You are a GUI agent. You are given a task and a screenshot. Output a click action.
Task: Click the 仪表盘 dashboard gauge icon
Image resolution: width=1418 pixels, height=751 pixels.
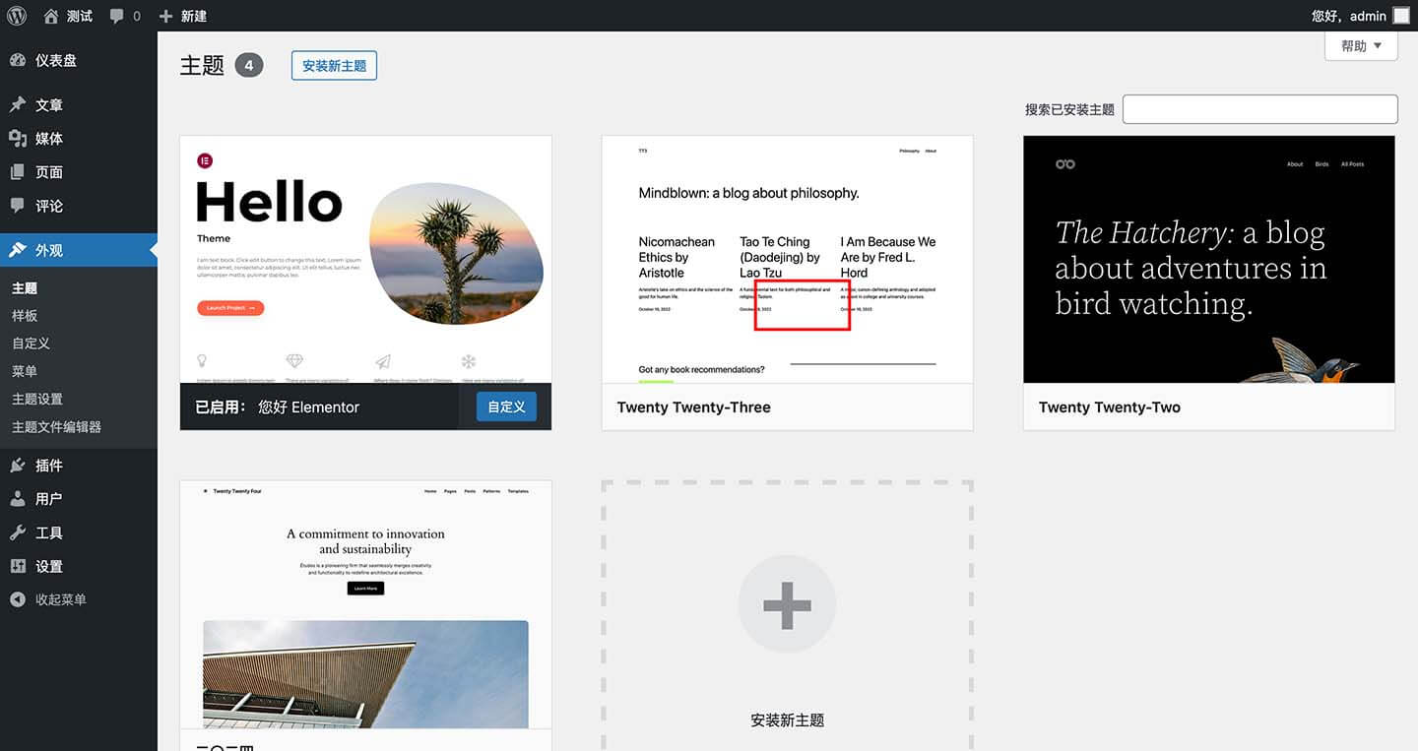click(18, 60)
